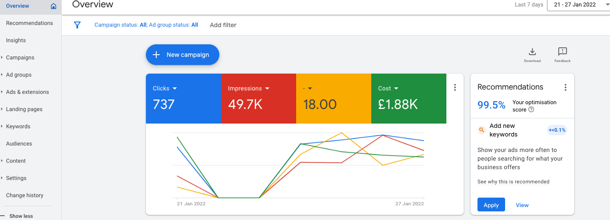The width and height of the screenshot is (610, 220).
Task: Click the 21 Jan 2022 chart axis label
Action: coord(191,204)
